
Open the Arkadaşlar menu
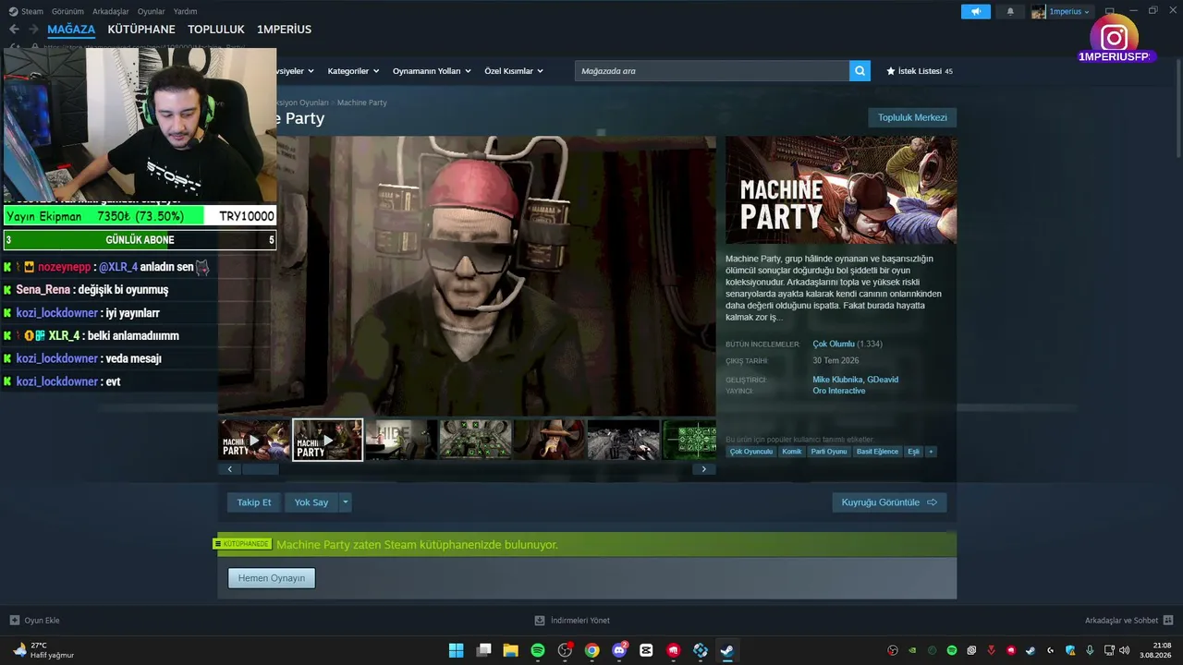[x=111, y=11]
